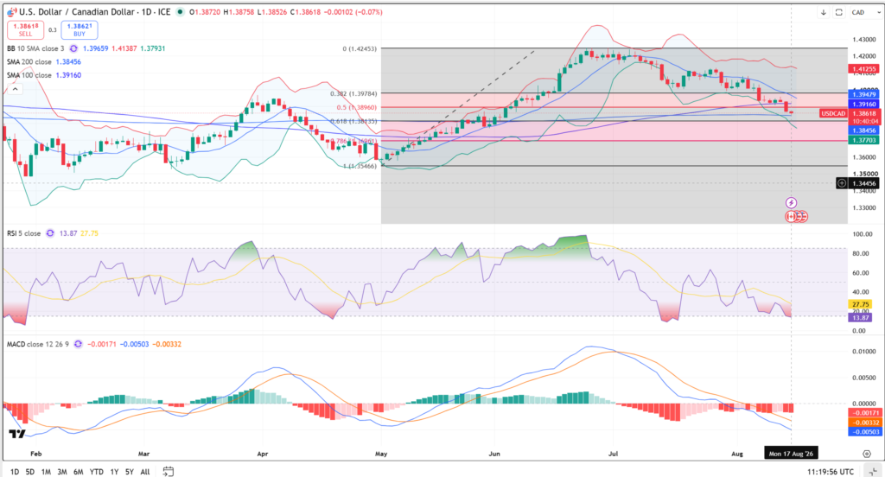
Task: Click the SMA 100 close legend
Action: (29, 75)
